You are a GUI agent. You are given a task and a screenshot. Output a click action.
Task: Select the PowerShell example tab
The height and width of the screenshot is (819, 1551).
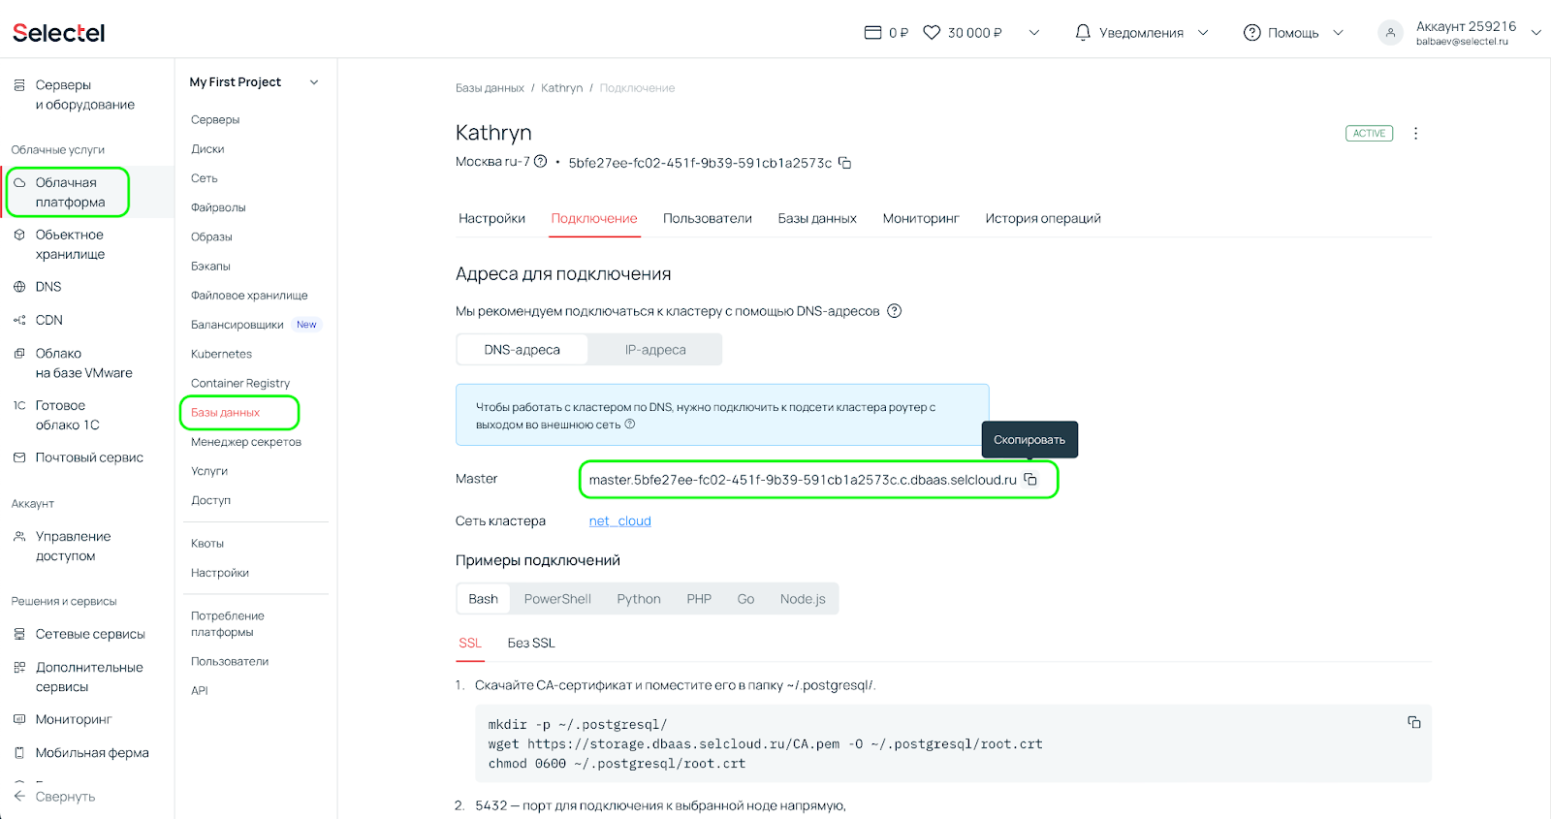(557, 599)
